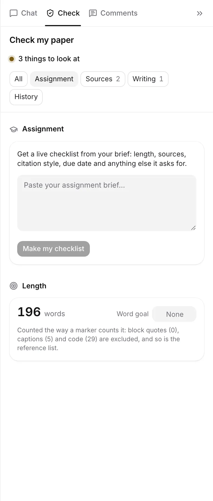The height and width of the screenshot is (501, 213).
Task: Click the target Length icon
Action: click(14, 286)
